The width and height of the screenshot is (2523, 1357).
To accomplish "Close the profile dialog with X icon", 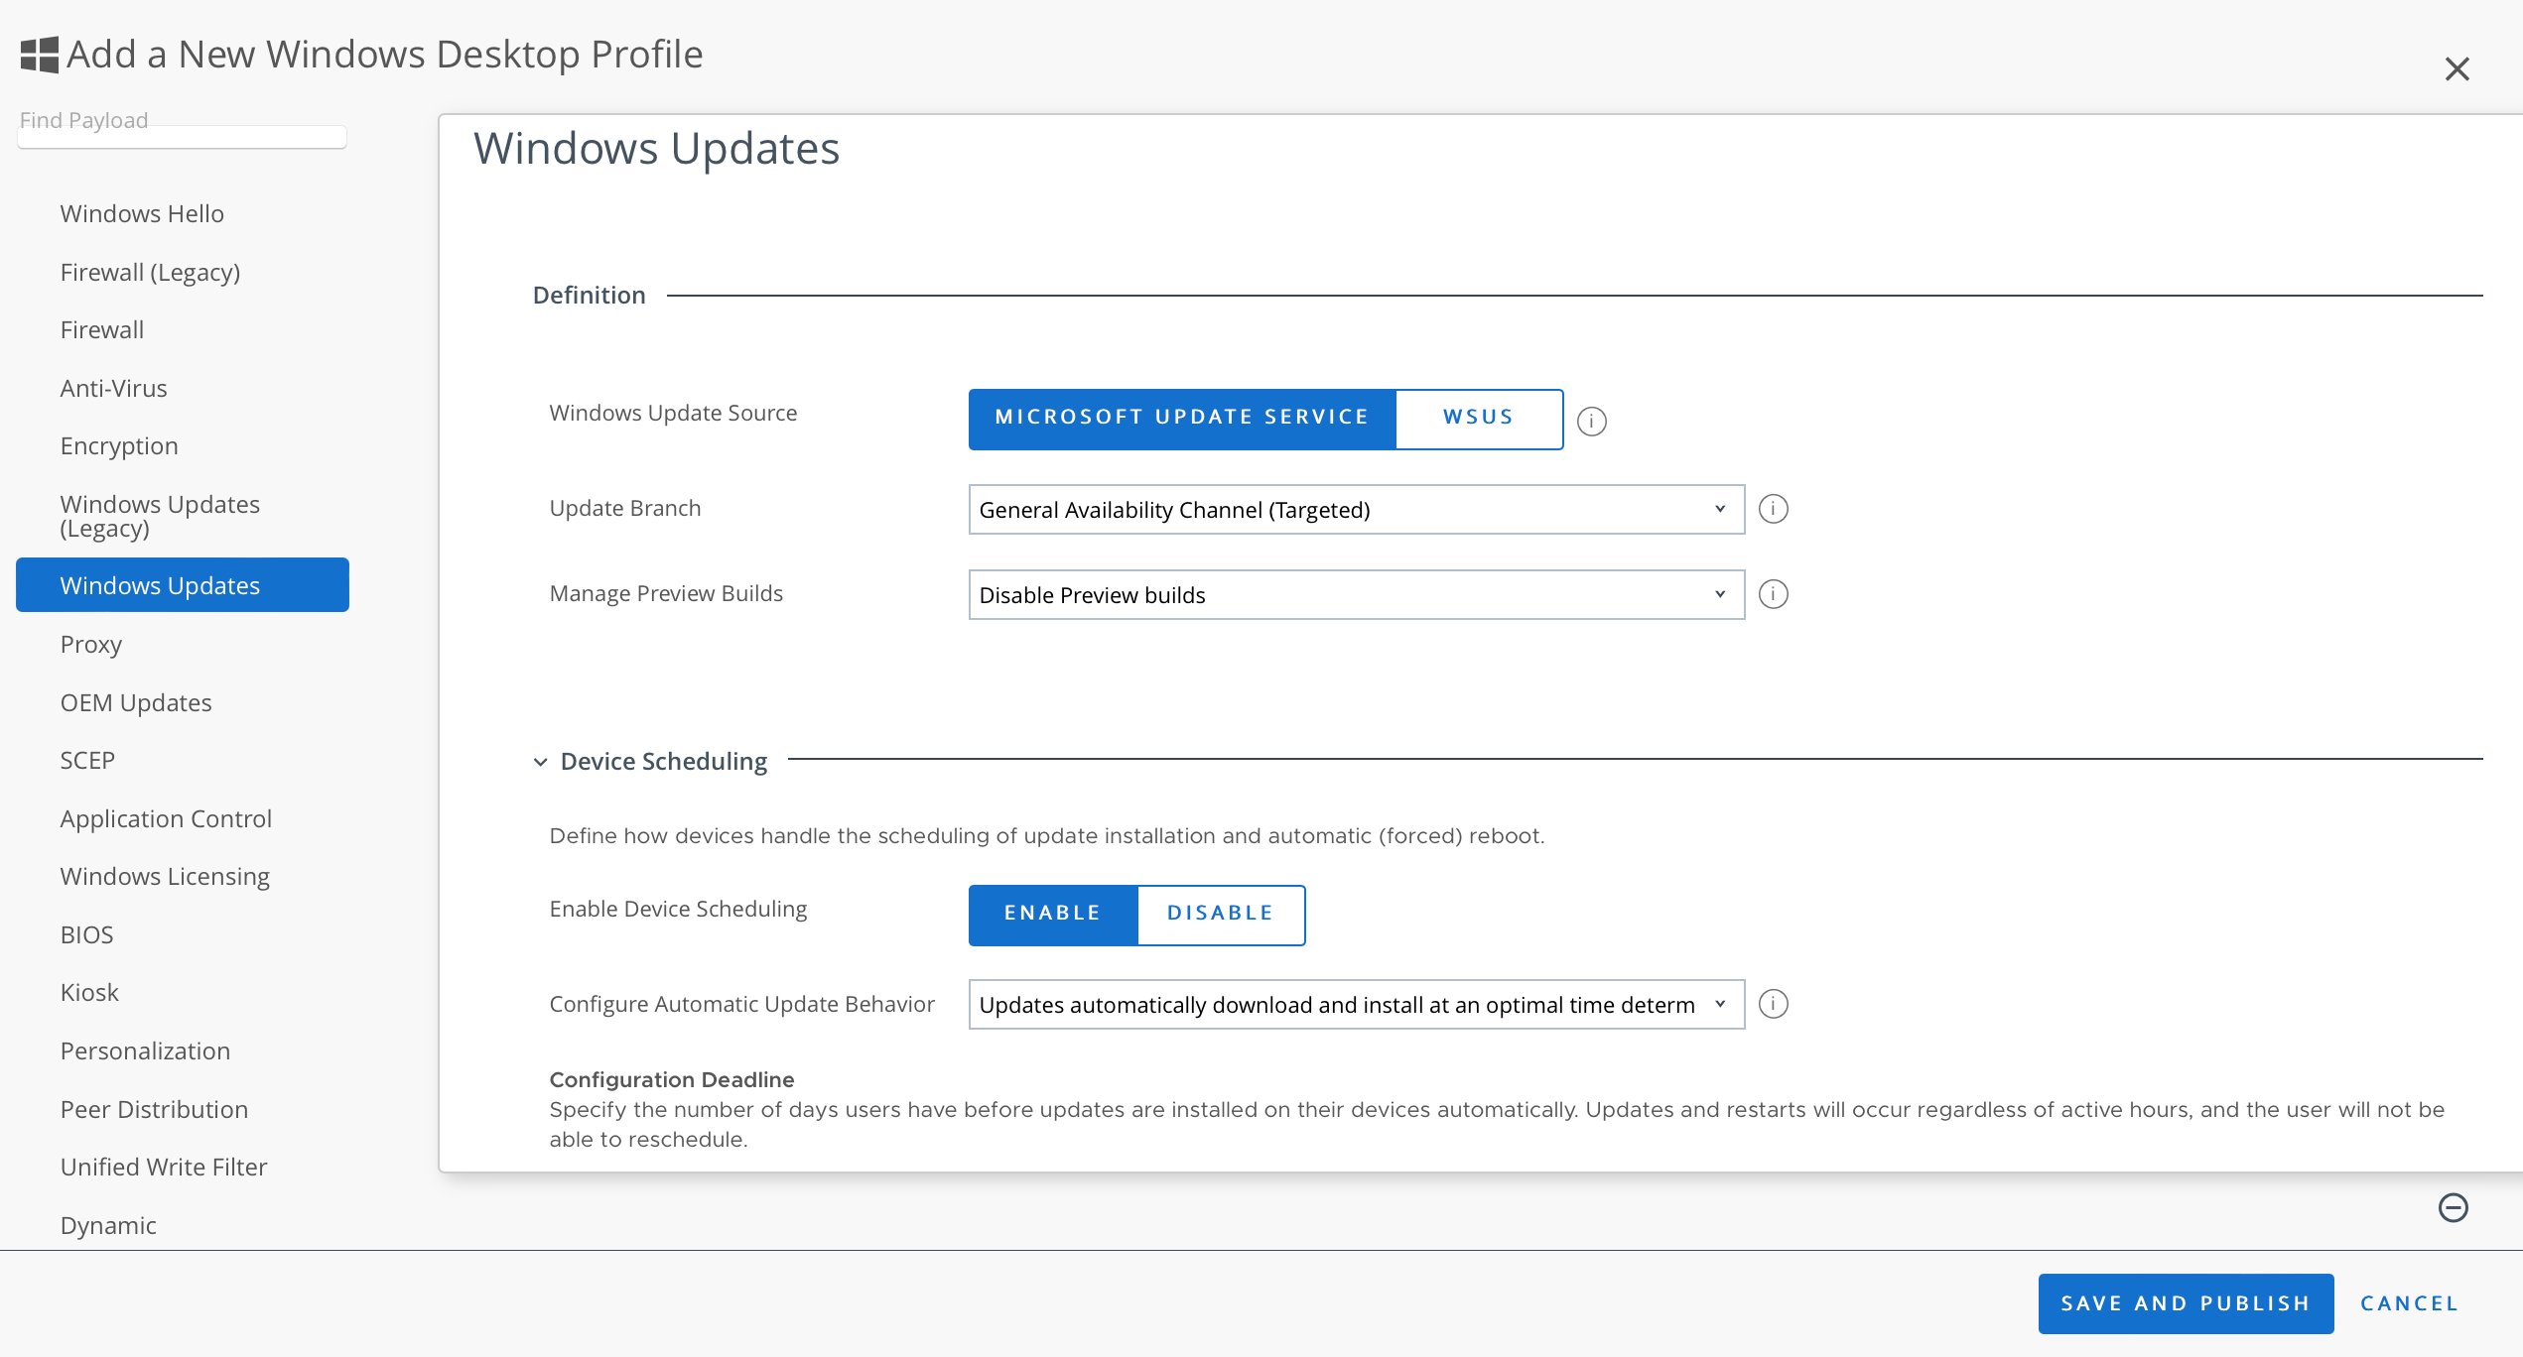I will [x=2457, y=69].
